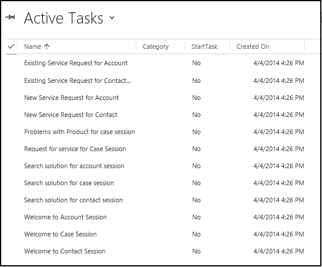Open Request for service for Case Session
This screenshot has height=267, width=322.
(x=75, y=149)
